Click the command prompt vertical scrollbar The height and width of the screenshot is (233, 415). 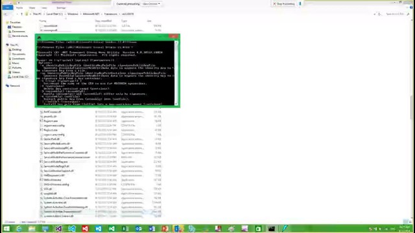176,72
